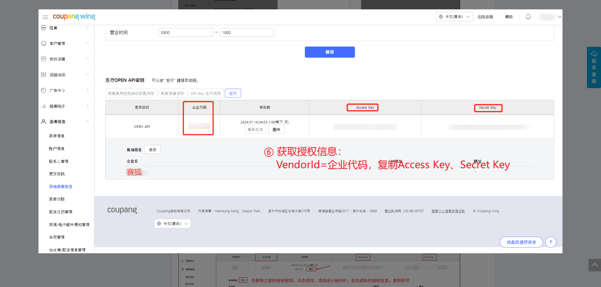601x287 pixels.
Task: Click the OPEN API cell in the table
Action: pos(142,126)
